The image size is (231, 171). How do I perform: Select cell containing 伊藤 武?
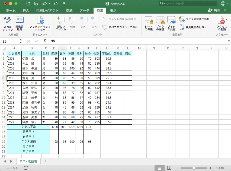(31, 59)
